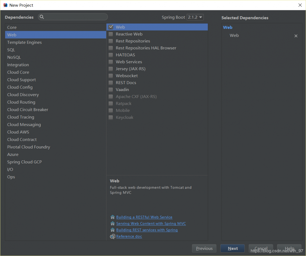Click the Ratpack checkbox
The image size is (306, 256).
(x=111, y=104)
